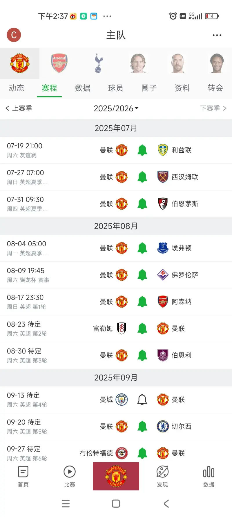This screenshot has height=517, width=232.
Task: Disable reminder bell for 曼联 vs 利兹联
Action: coord(142,150)
